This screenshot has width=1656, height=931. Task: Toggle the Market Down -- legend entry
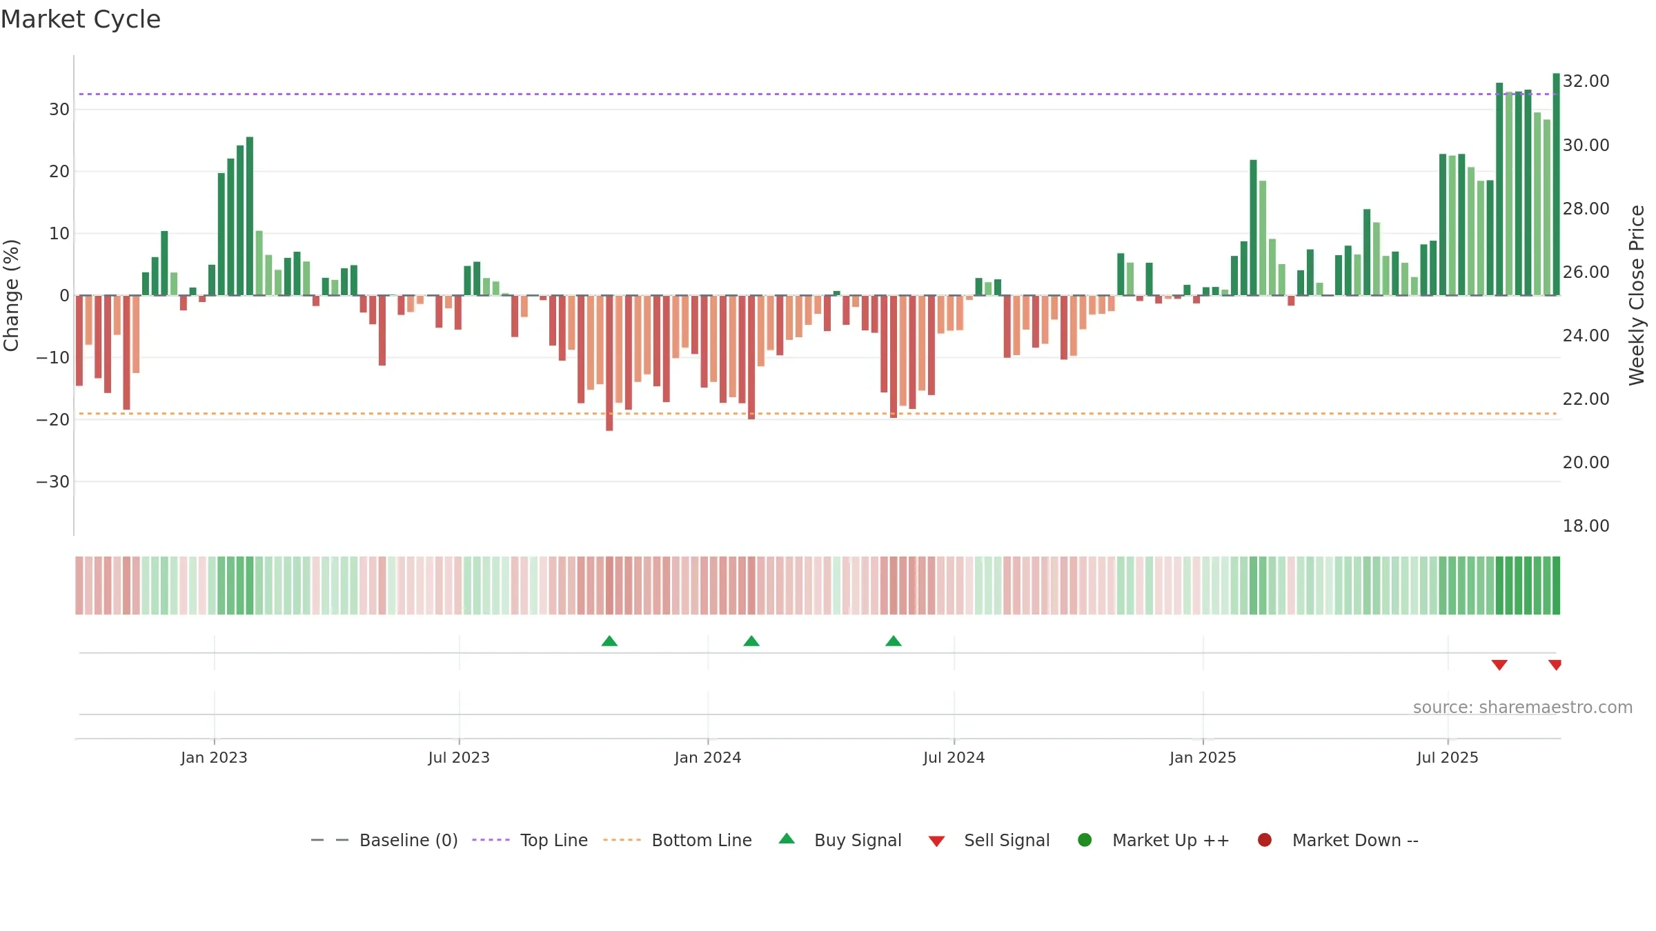pyautogui.click(x=1338, y=840)
